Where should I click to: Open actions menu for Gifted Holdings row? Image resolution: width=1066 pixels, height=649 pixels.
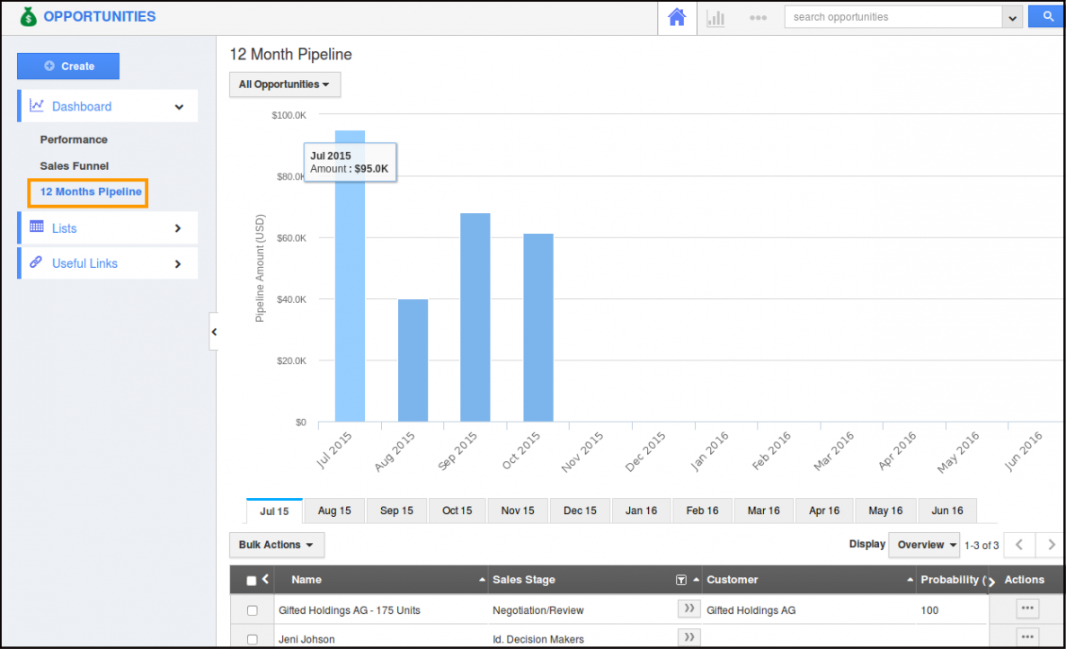pyautogui.click(x=1027, y=609)
